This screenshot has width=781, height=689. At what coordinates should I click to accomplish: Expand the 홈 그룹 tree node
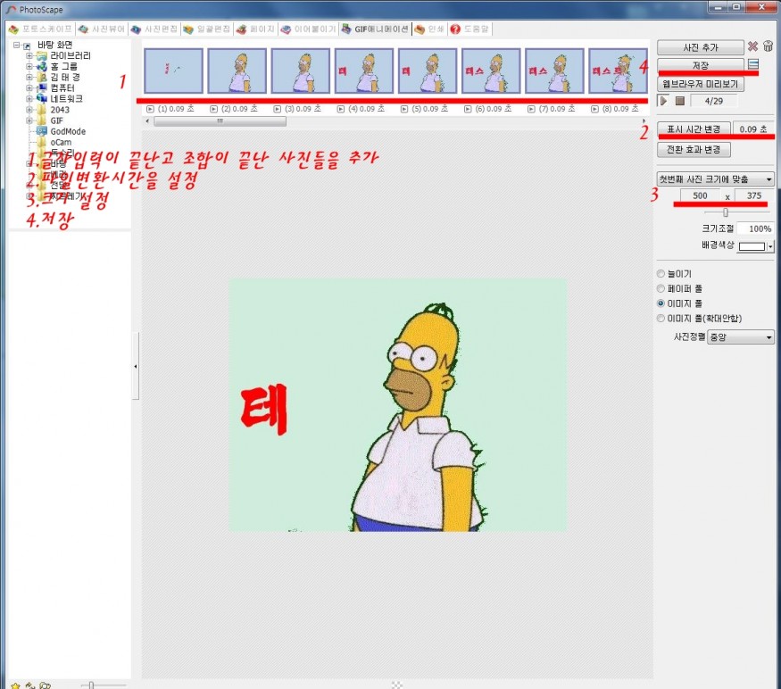point(29,66)
